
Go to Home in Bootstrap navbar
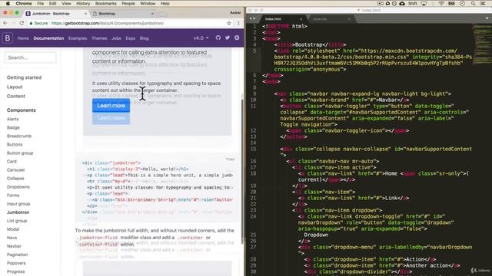point(23,38)
